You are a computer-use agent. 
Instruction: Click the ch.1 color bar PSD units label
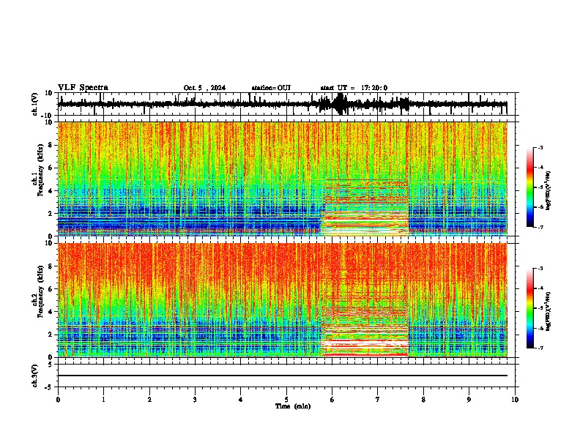(549, 190)
